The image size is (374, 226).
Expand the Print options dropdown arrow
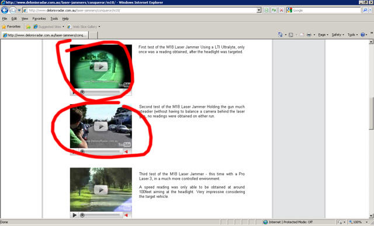pyautogui.click(x=314, y=35)
